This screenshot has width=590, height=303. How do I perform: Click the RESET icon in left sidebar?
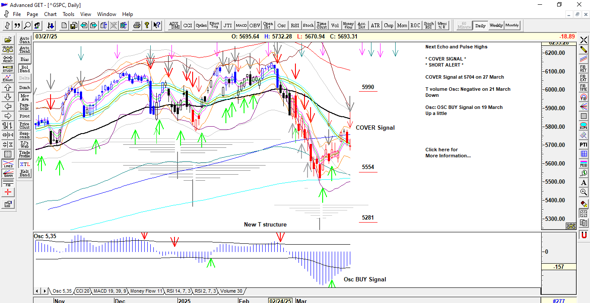tap(8, 59)
